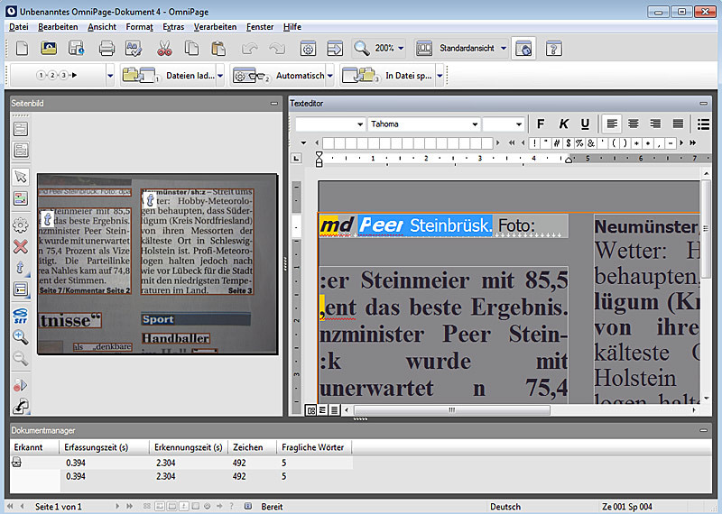Click the bulleted list icon in Texteditor
Viewport: 722px width, 514px height.
click(703, 124)
